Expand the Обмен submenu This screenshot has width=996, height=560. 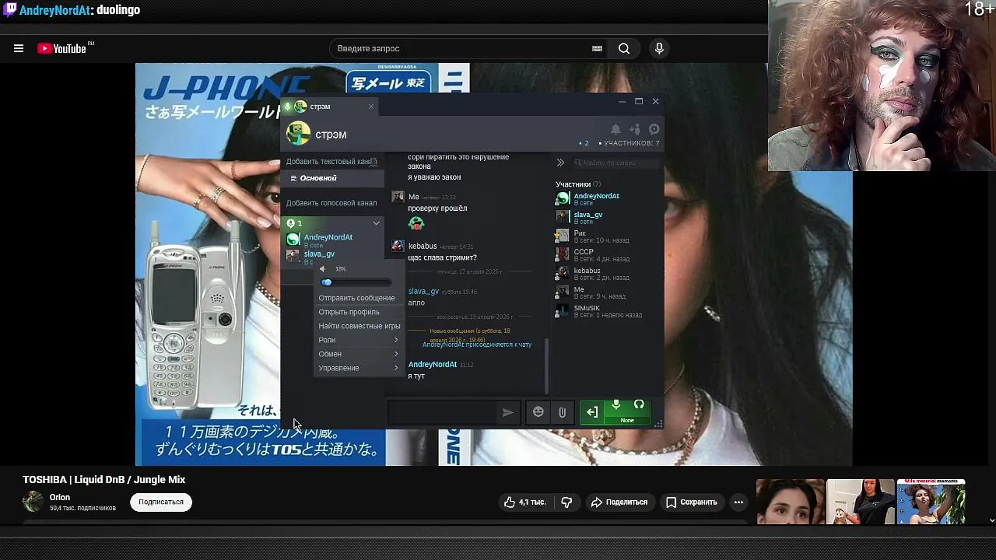pyautogui.click(x=358, y=354)
